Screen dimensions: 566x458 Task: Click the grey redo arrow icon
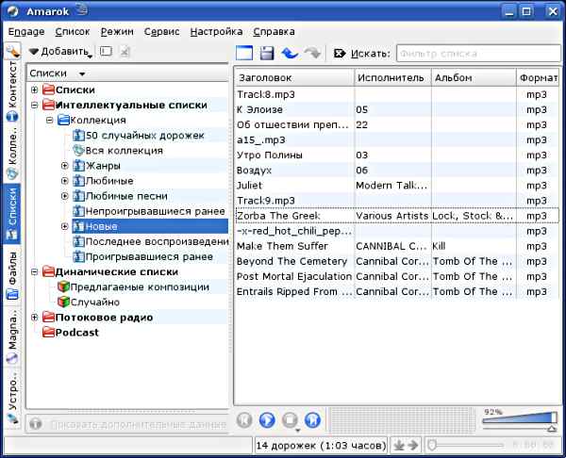pyautogui.click(x=312, y=53)
